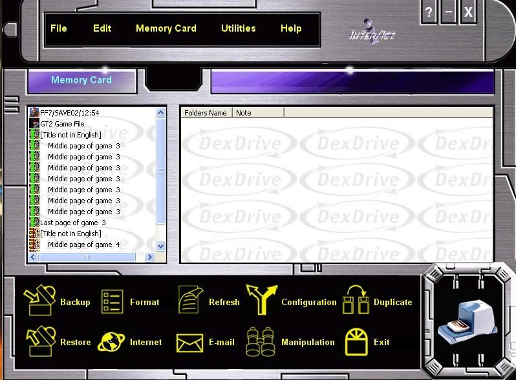
Task: Click the Internet label
Action: click(145, 342)
